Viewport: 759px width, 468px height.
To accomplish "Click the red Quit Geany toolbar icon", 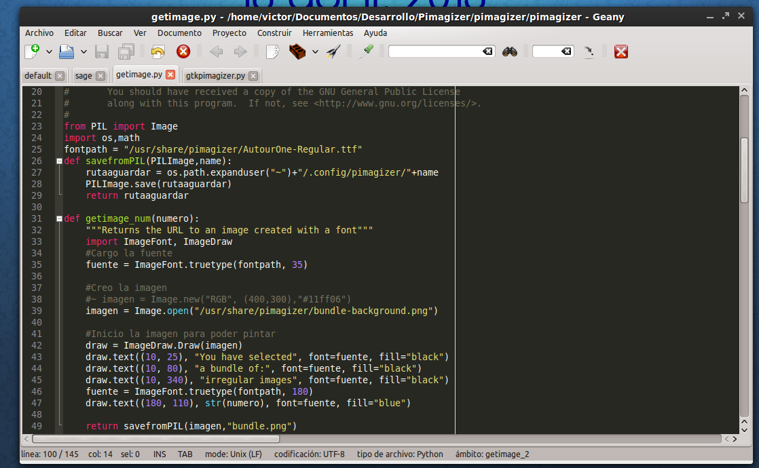I will pos(621,52).
